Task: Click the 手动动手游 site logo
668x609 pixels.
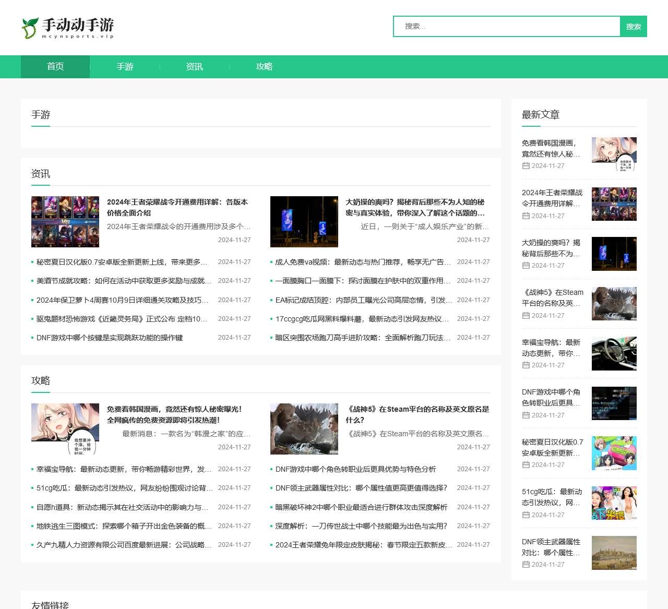Action: point(67,28)
